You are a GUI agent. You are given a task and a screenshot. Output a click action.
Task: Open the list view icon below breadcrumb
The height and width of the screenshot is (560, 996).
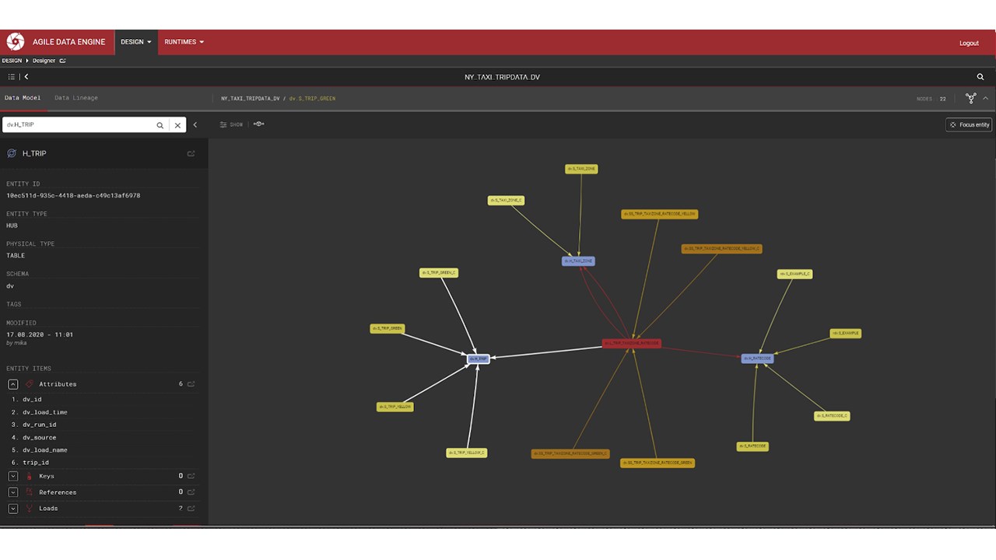pyautogui.click(x=10, y=77)
